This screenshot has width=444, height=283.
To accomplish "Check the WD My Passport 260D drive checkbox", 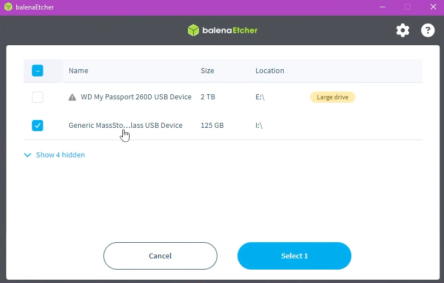I will pyautogui.click(x=37, y=97).
